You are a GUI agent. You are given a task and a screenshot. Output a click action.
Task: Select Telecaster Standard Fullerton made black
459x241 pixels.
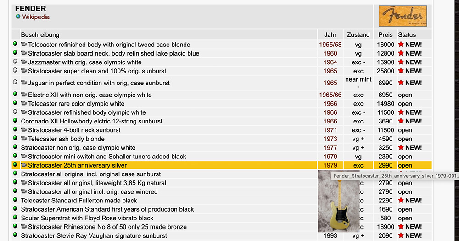point(79,201)
